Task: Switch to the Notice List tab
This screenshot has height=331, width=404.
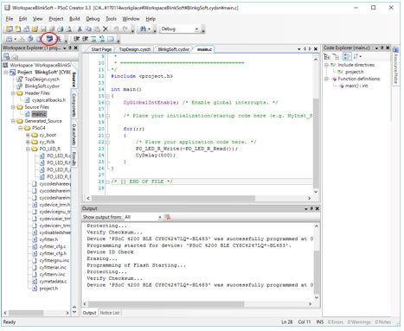Action: [110, 313]
